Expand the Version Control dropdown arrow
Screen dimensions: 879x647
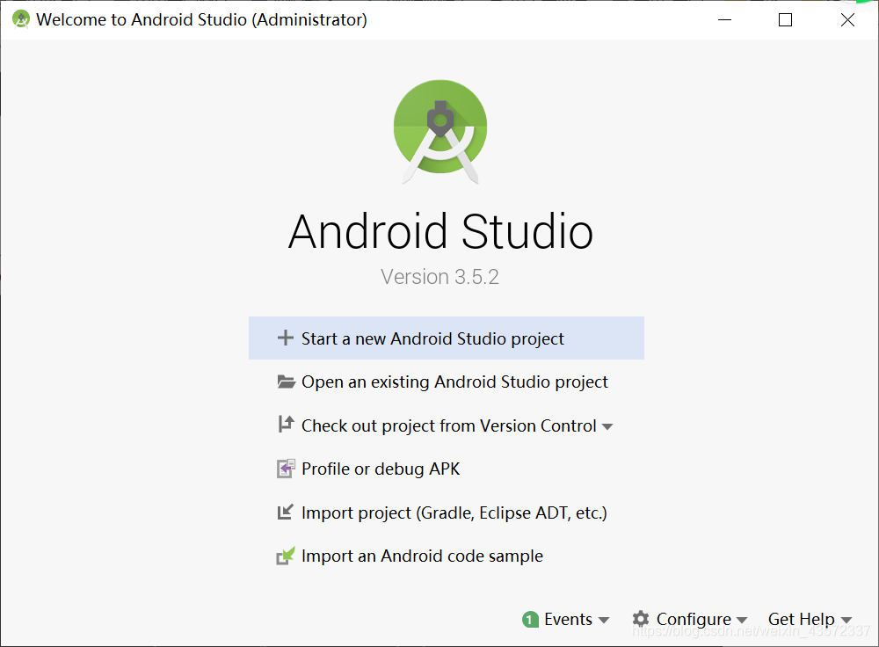(x=607, y=426)
